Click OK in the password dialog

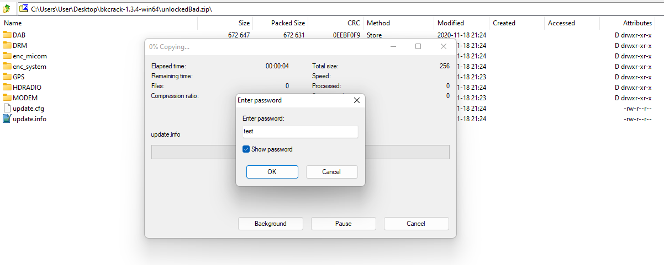point(272,172)
